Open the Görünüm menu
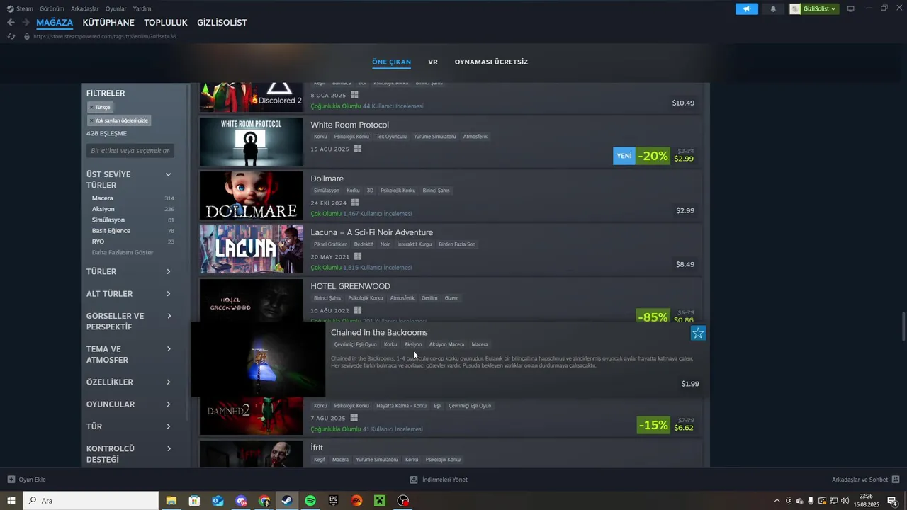Viewport: 907px width, 510px height. [x=52, y=8]
